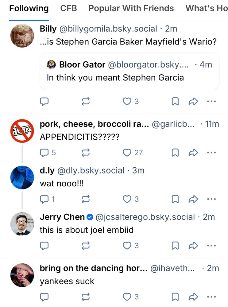This screenshot has width=228, height=307.
Task: Toggle bookmark on d.ly's post
Action: click(x=175, y=199)
